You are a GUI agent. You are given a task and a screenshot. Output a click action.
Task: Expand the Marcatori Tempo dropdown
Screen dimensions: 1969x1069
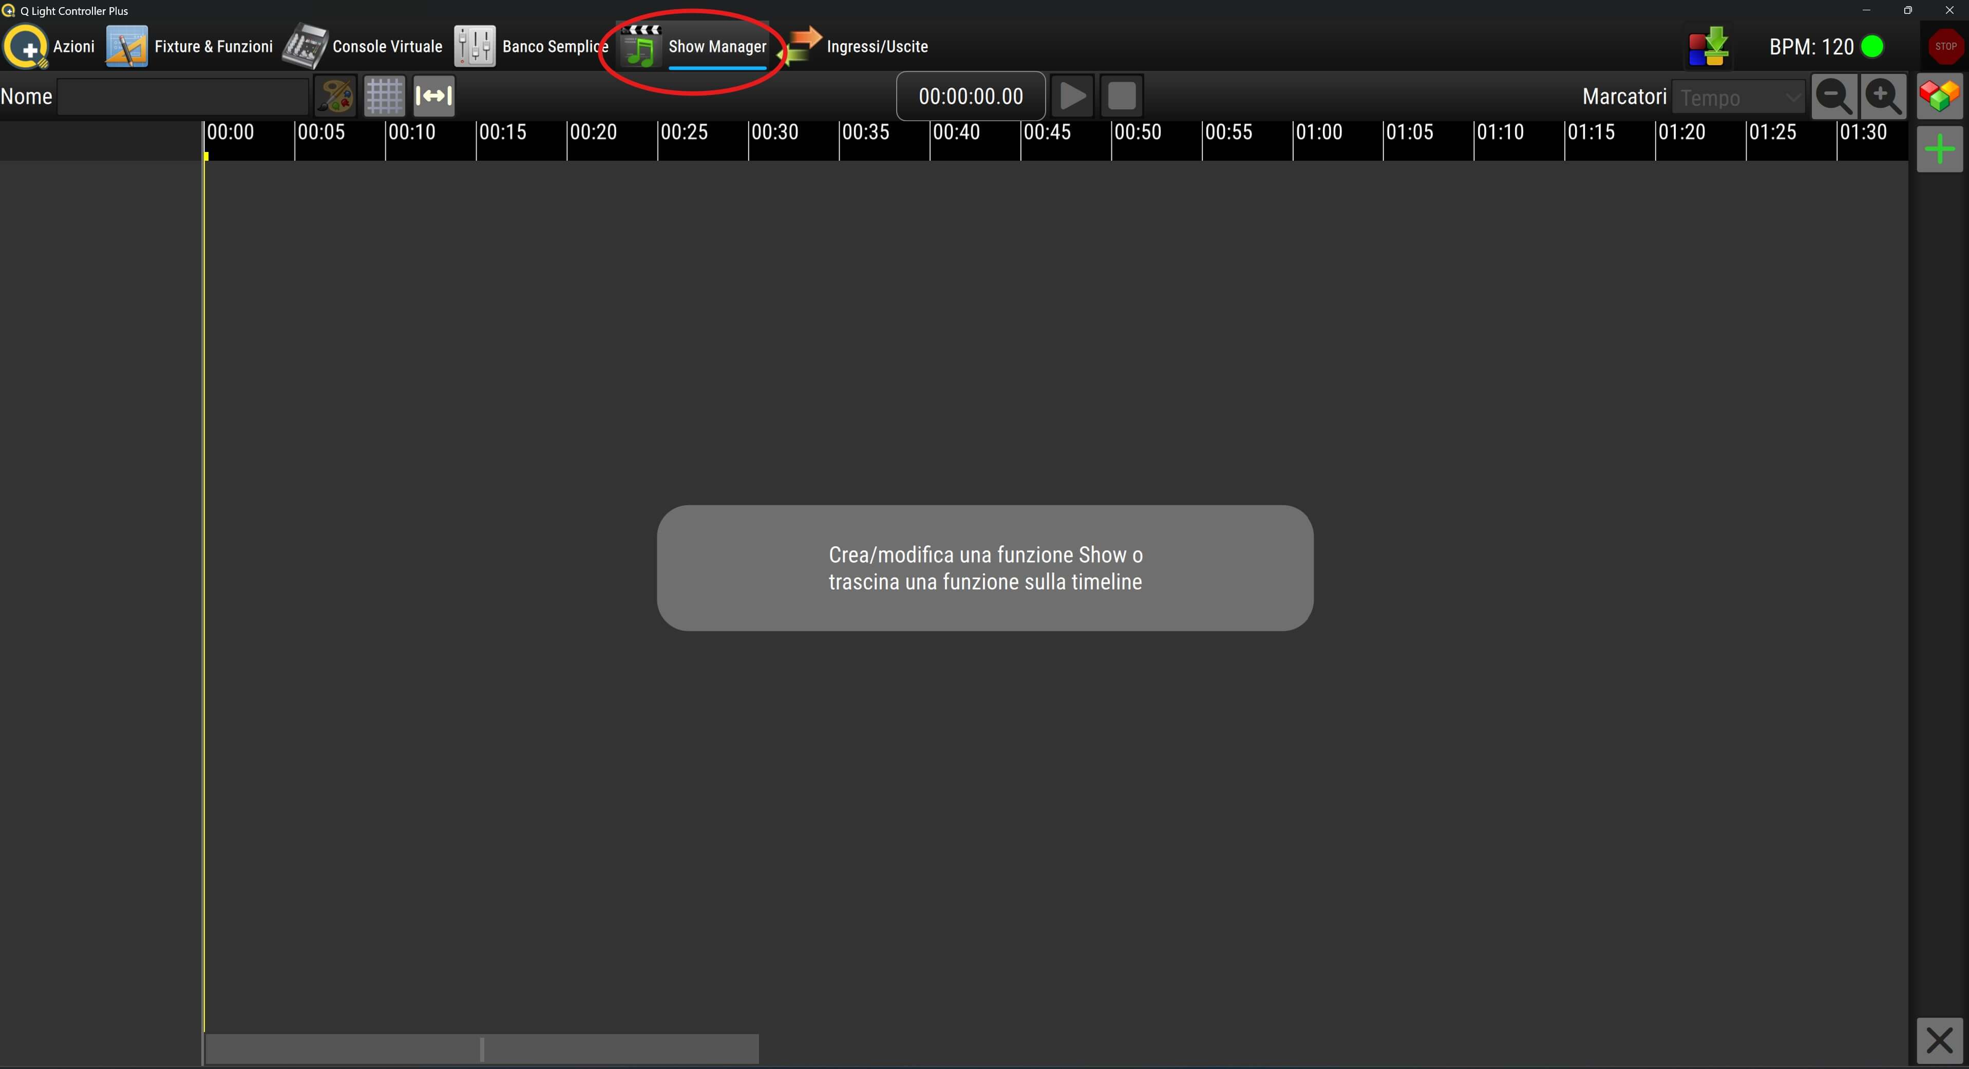(1738, 98)
